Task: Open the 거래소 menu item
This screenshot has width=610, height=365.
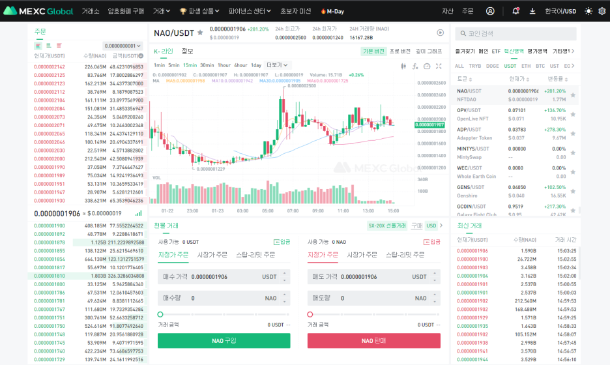Action: (x=90, y=11)
